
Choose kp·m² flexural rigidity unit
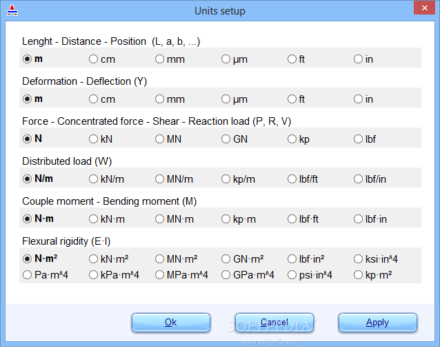(373, 275)
